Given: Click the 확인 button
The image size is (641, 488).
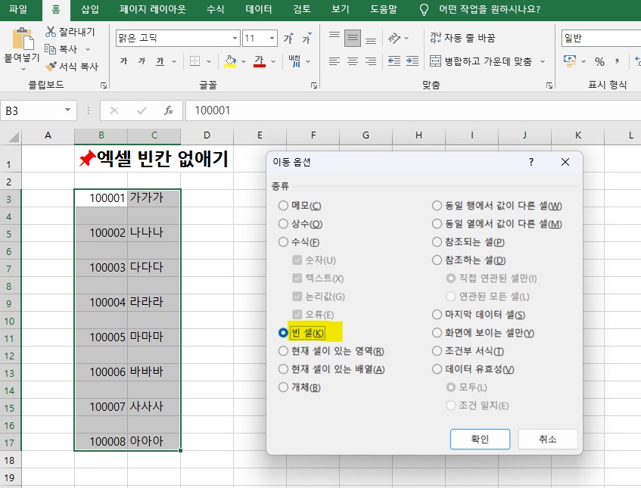Looking at the screenshot, I should click(480, 439).
